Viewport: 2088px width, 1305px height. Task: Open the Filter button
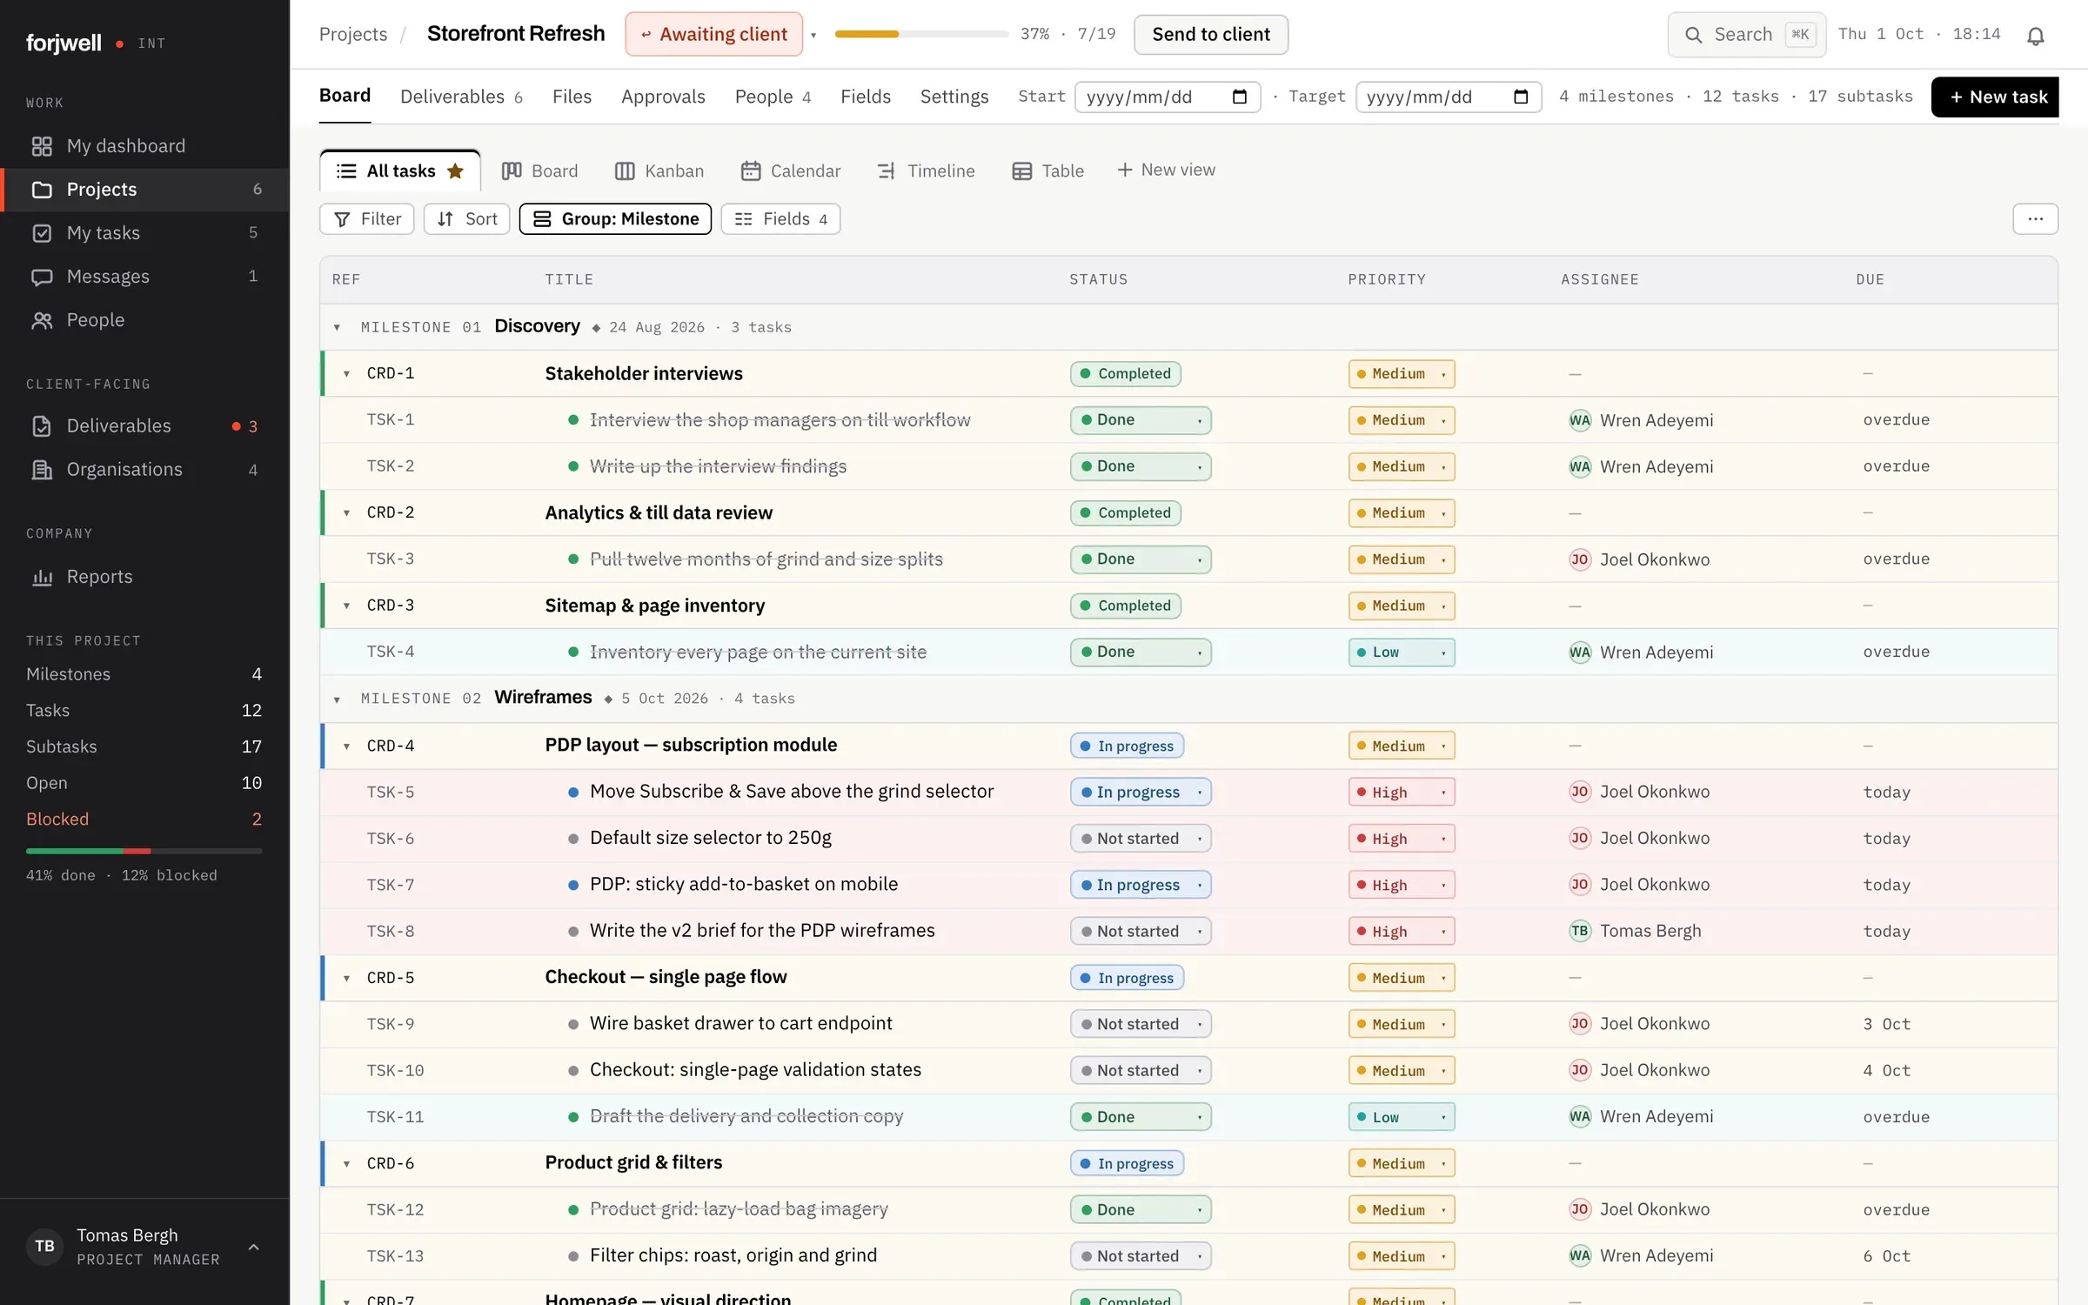367,218
